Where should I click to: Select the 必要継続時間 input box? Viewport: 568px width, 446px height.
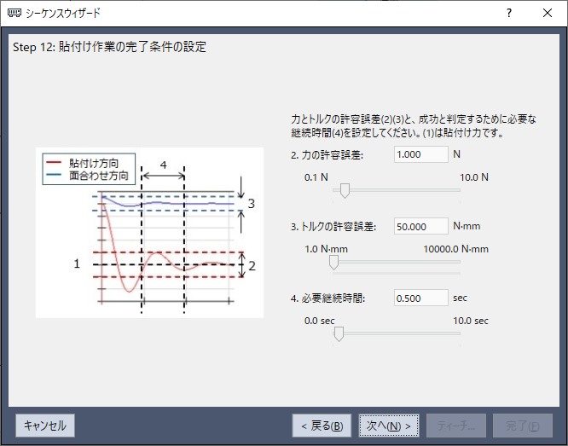(421, 298)
